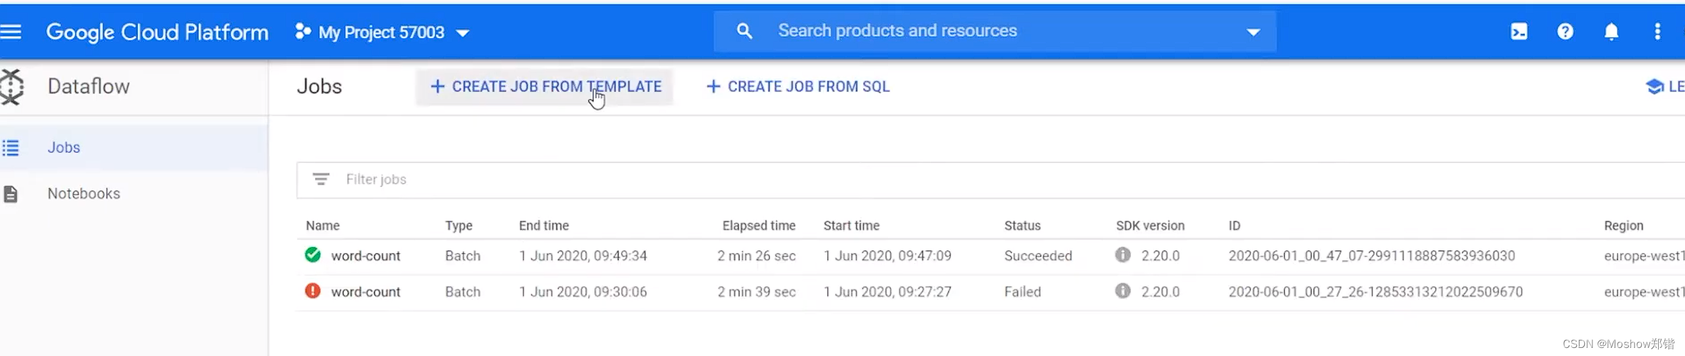Click Create Job From Template button
This screenshot has height=356, width=1685.
point(545,87)
